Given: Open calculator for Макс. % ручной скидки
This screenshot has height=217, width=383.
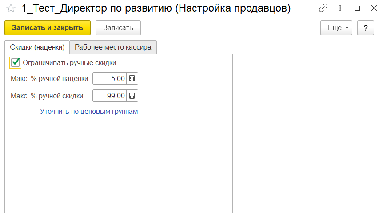Looking at the screenshot, I should (x=132, y=96).
